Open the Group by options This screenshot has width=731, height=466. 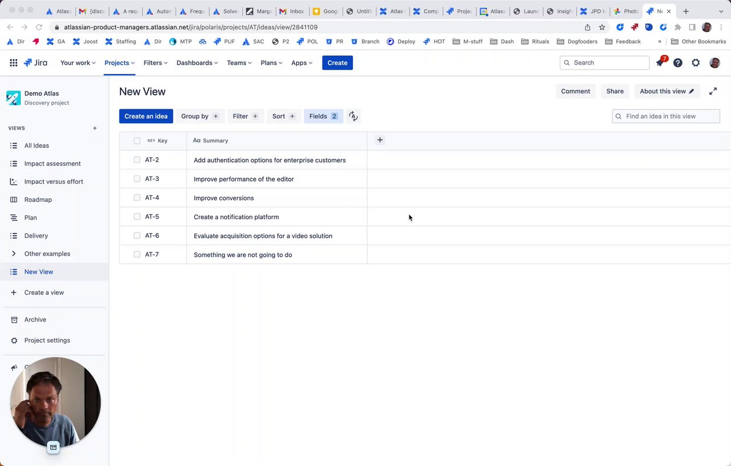[x=200, y=116]
